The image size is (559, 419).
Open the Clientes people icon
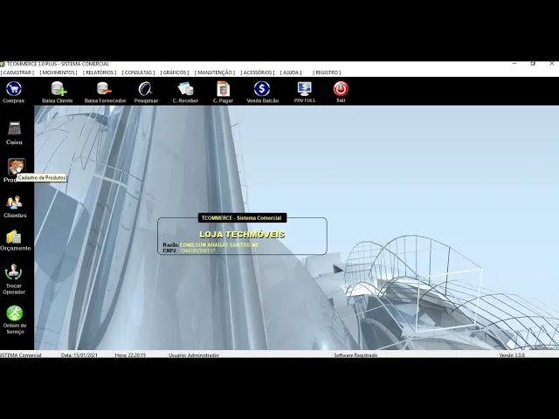14,203
